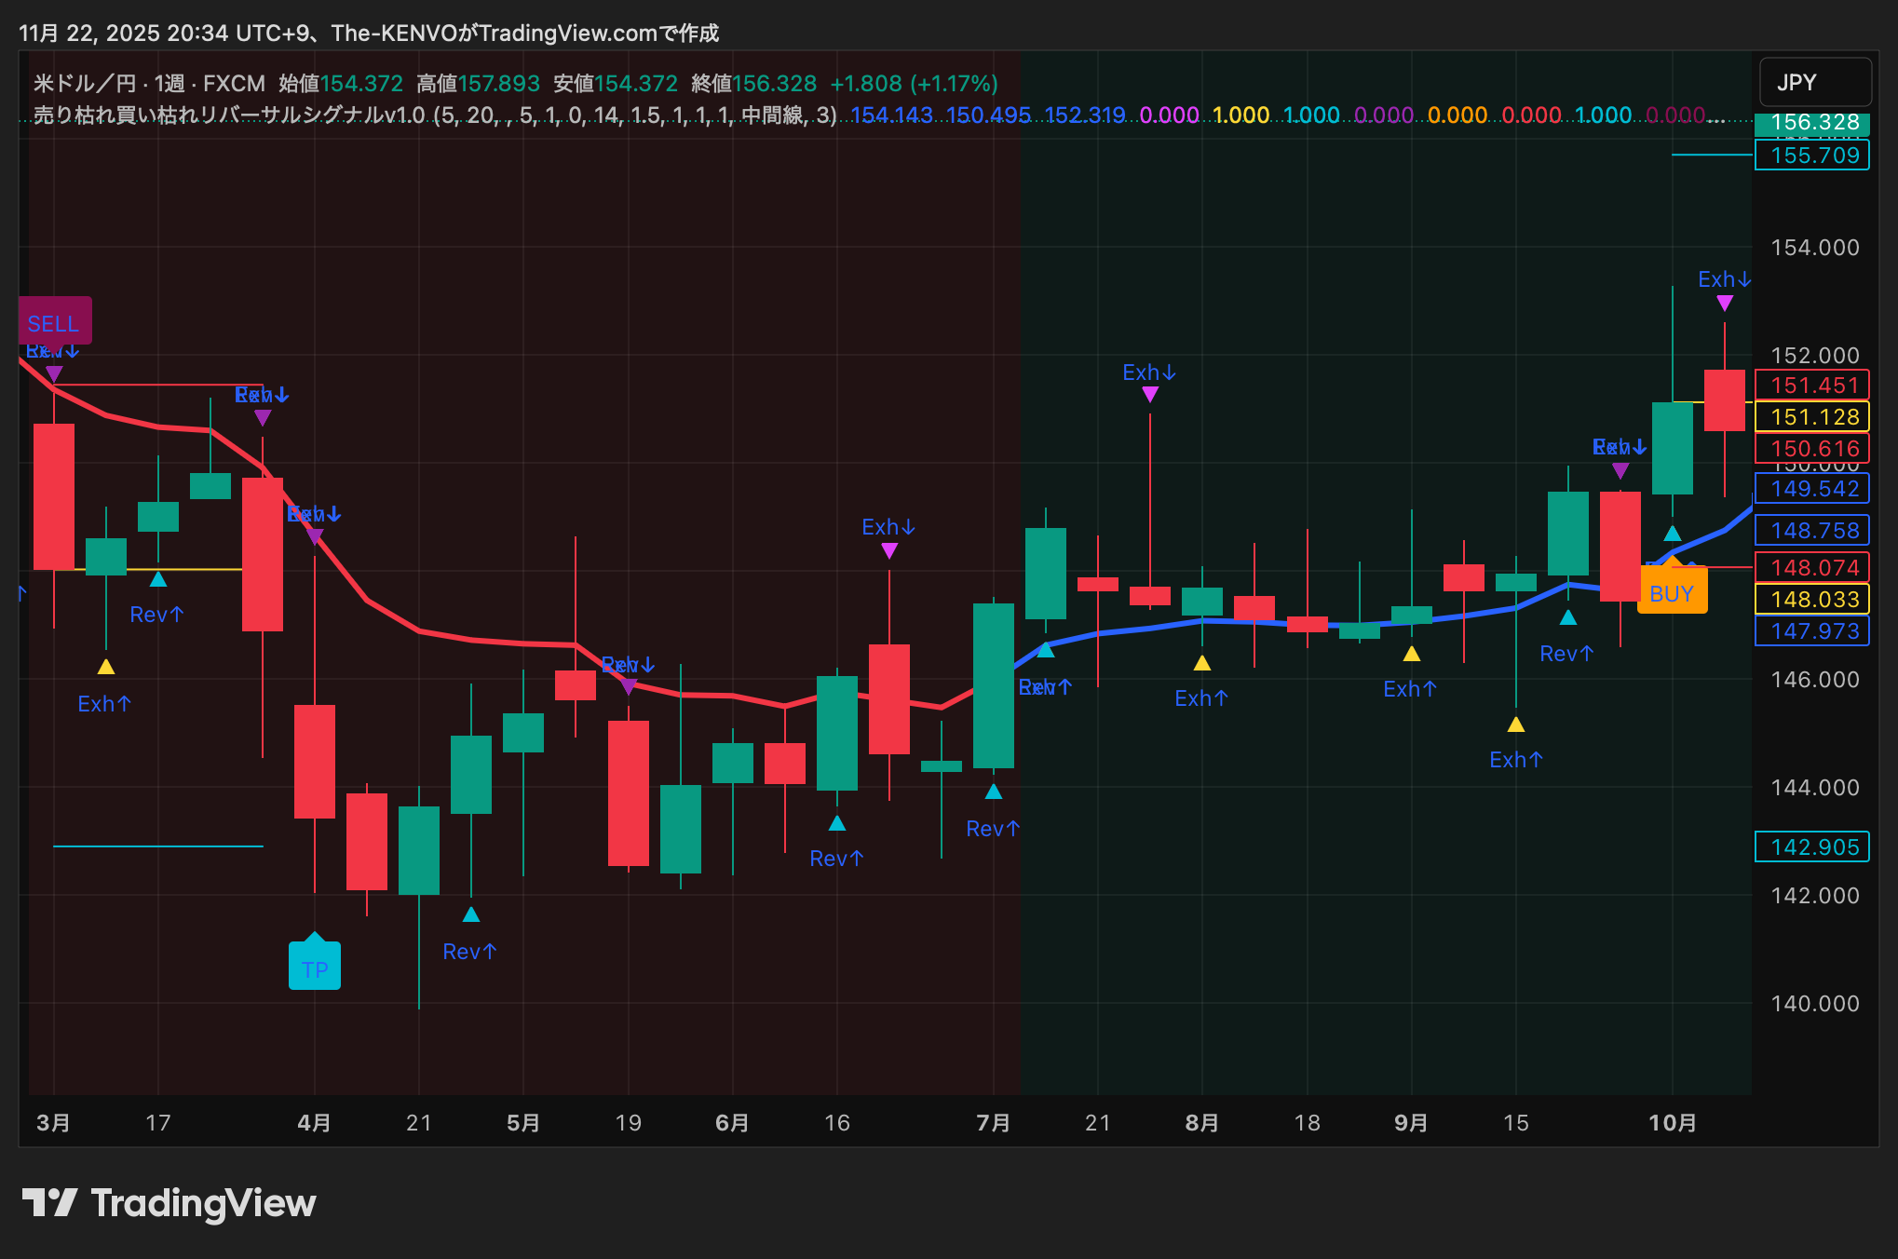Click the cyan TP marker label
Screen dimensions: 1898x1259
315,968
